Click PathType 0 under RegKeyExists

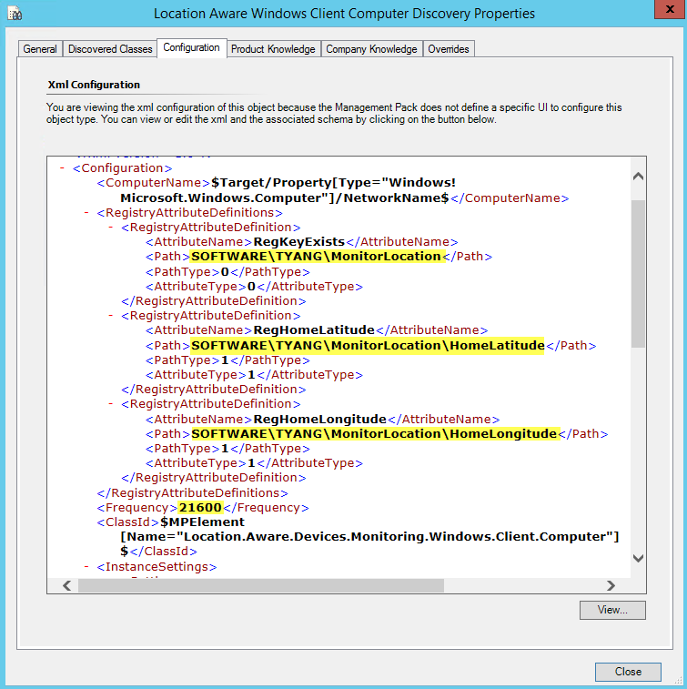[225, 271]
